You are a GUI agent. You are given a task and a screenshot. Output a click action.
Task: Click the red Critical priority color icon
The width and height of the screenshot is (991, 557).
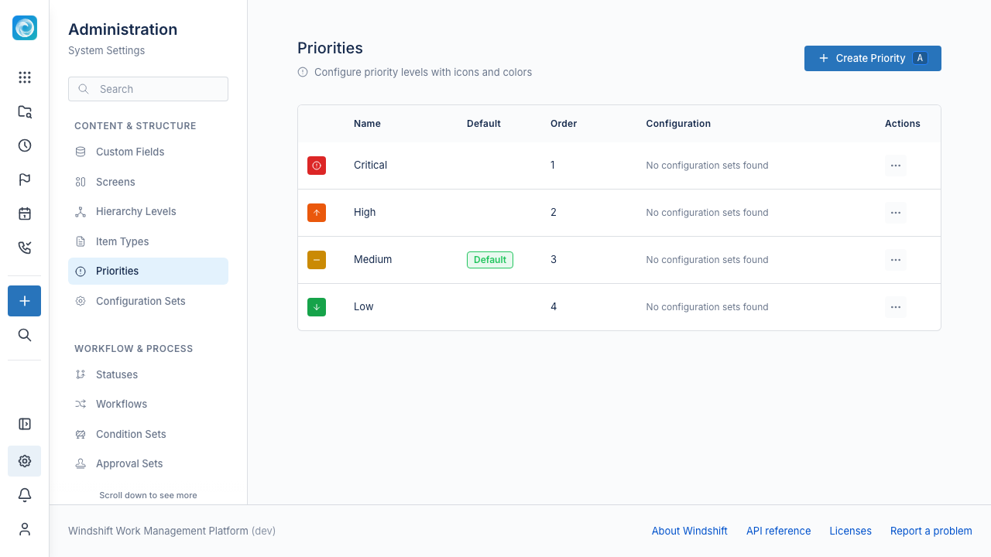[317, 166]
